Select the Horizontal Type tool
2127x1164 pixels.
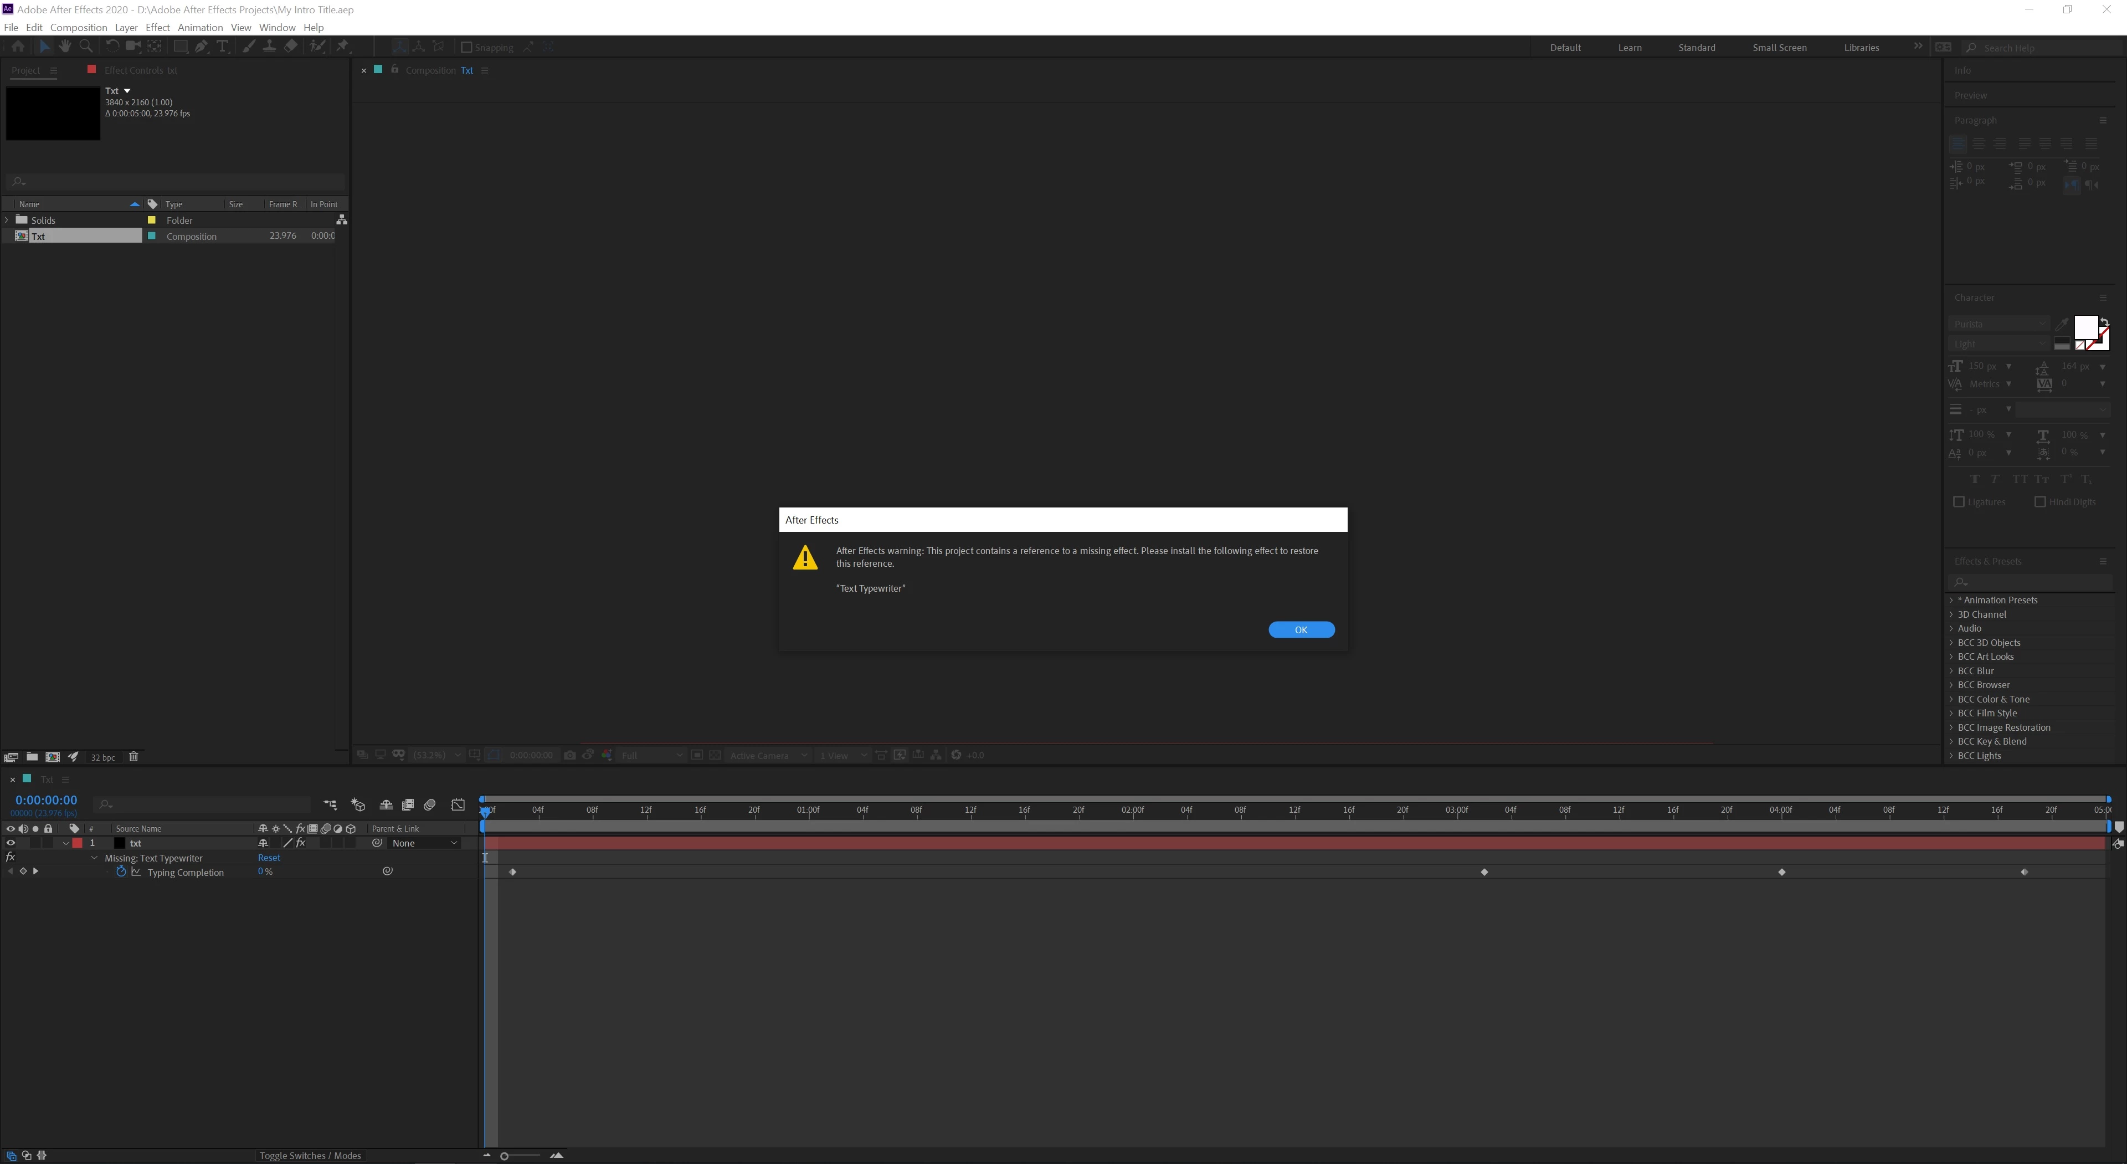point(222,47)
